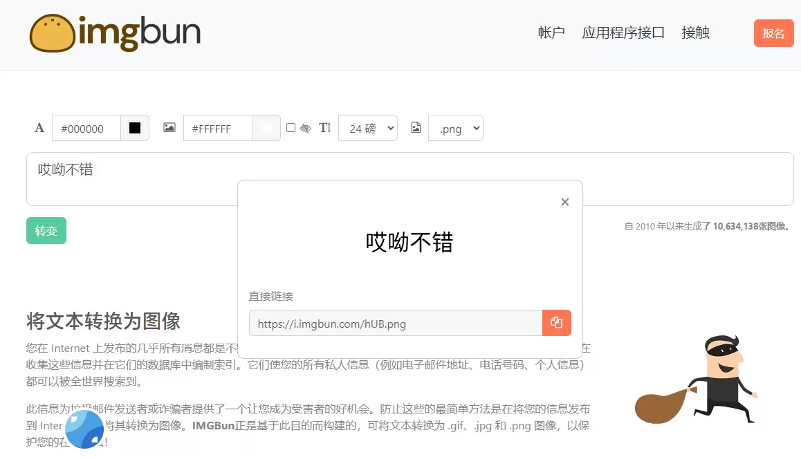Click the 报名 sign-up button

pos(773,33)
